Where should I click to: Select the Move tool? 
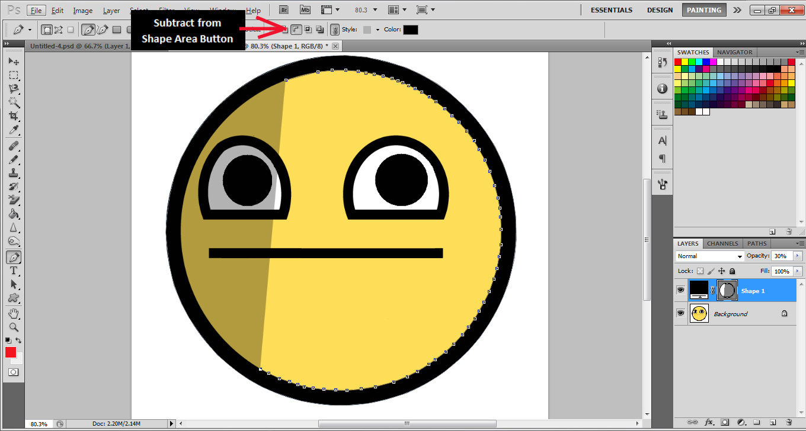pos(13,61)
